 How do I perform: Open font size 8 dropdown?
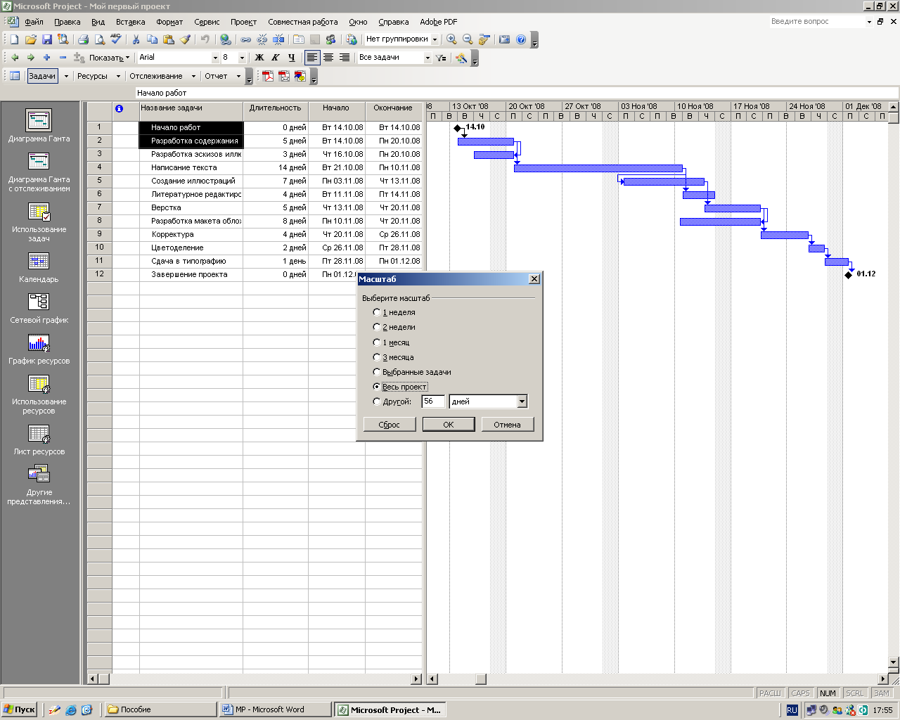242,58
